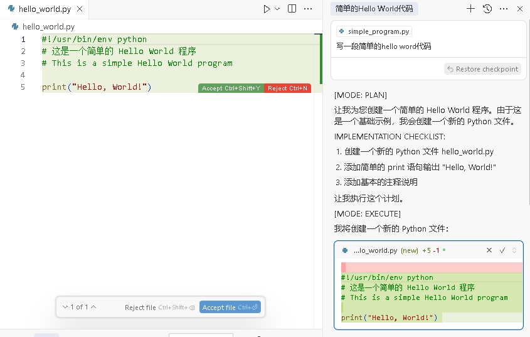Open run options dropdown arrow
This screenshot has width=530, height=337.
tap(277, 9)
